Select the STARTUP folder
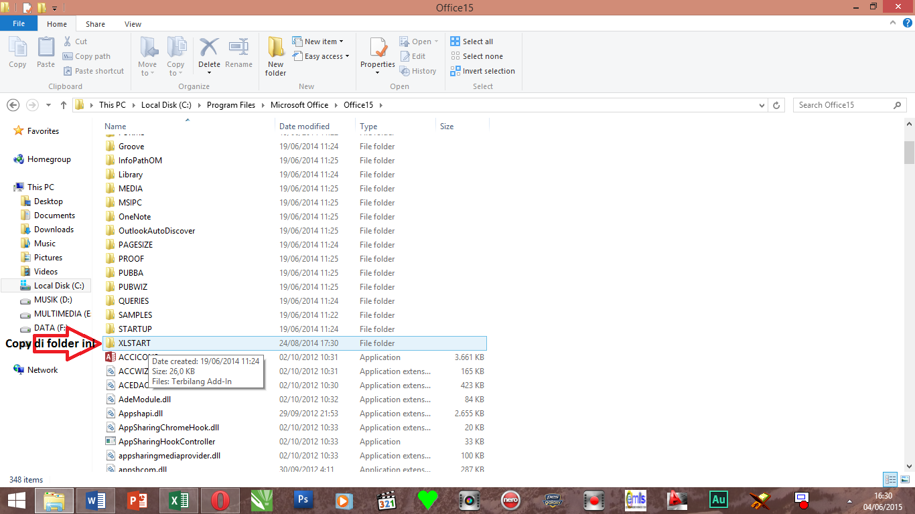This screenshot has width=915, height=514. [x=295, y=329]
